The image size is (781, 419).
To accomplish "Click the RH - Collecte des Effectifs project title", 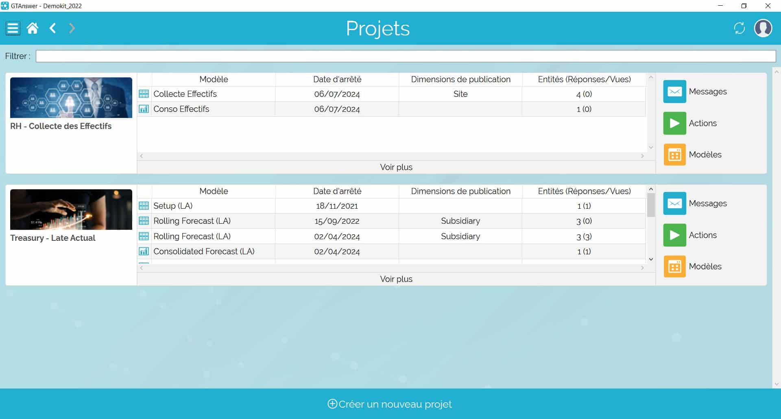I will (x=61, y=126).
